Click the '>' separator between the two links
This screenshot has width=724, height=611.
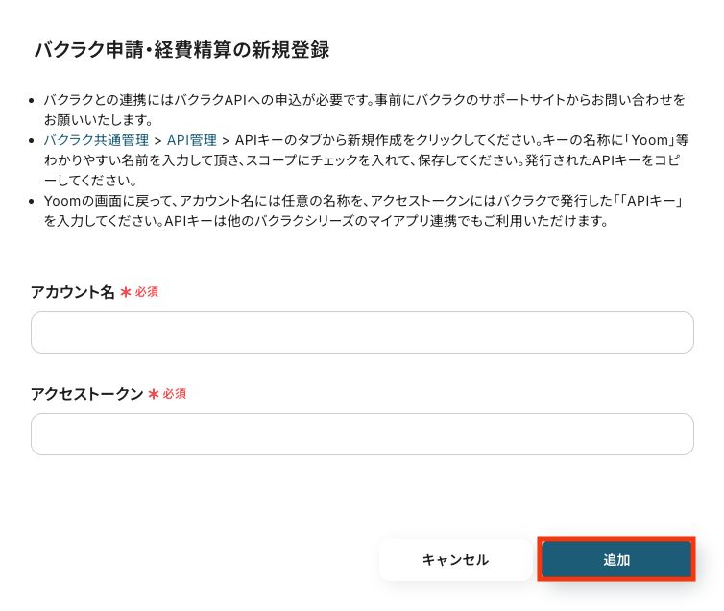[157, 140]
